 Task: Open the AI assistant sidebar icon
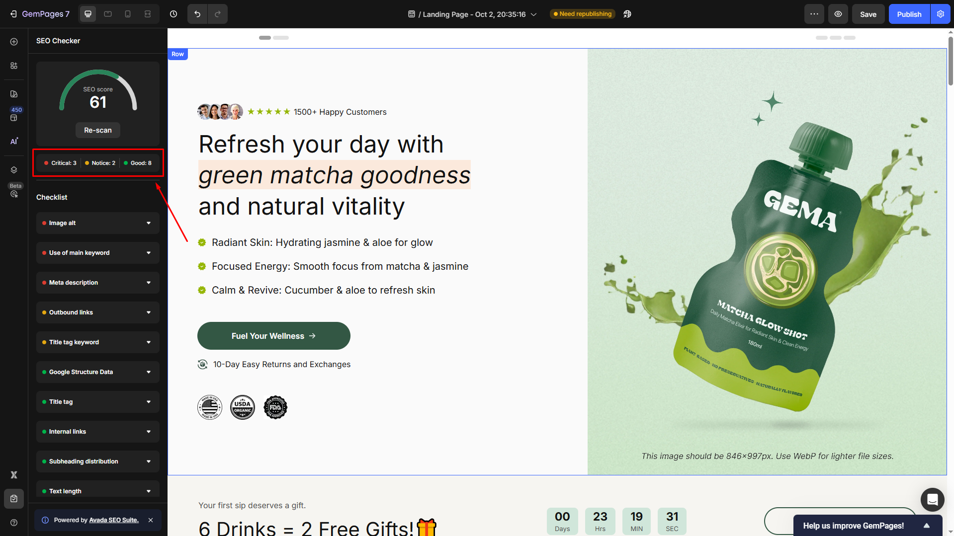(14, 141)
